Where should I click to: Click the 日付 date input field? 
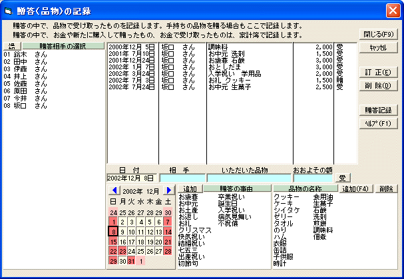click(x=132, y=178)
